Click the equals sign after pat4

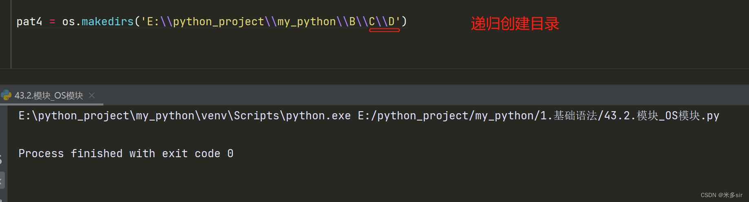[52, 22]
